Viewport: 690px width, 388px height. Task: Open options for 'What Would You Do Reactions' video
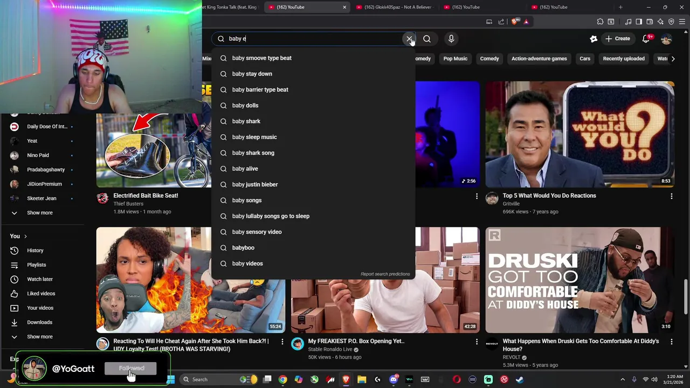tap(671, 196)
